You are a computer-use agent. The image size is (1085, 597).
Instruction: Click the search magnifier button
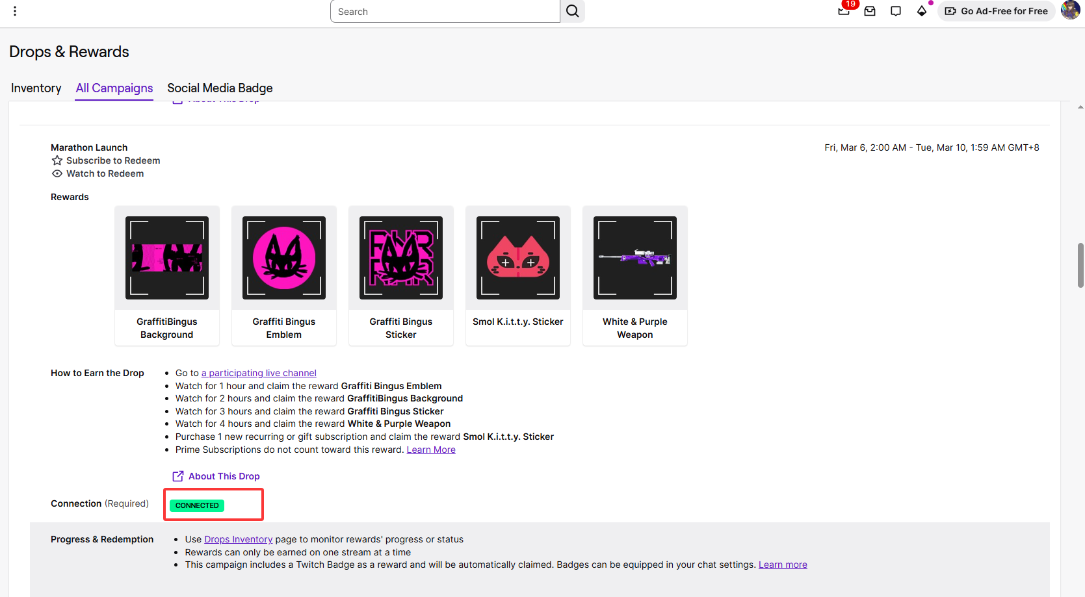pos(572,11)
